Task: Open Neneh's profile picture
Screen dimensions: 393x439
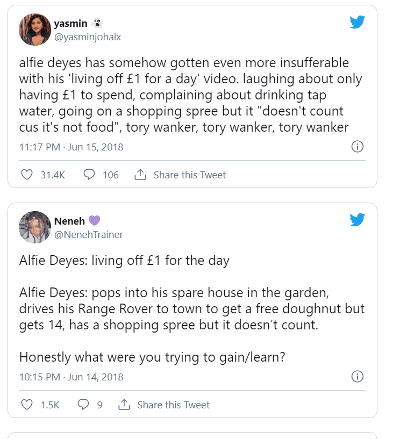Action: pos(35,227)
